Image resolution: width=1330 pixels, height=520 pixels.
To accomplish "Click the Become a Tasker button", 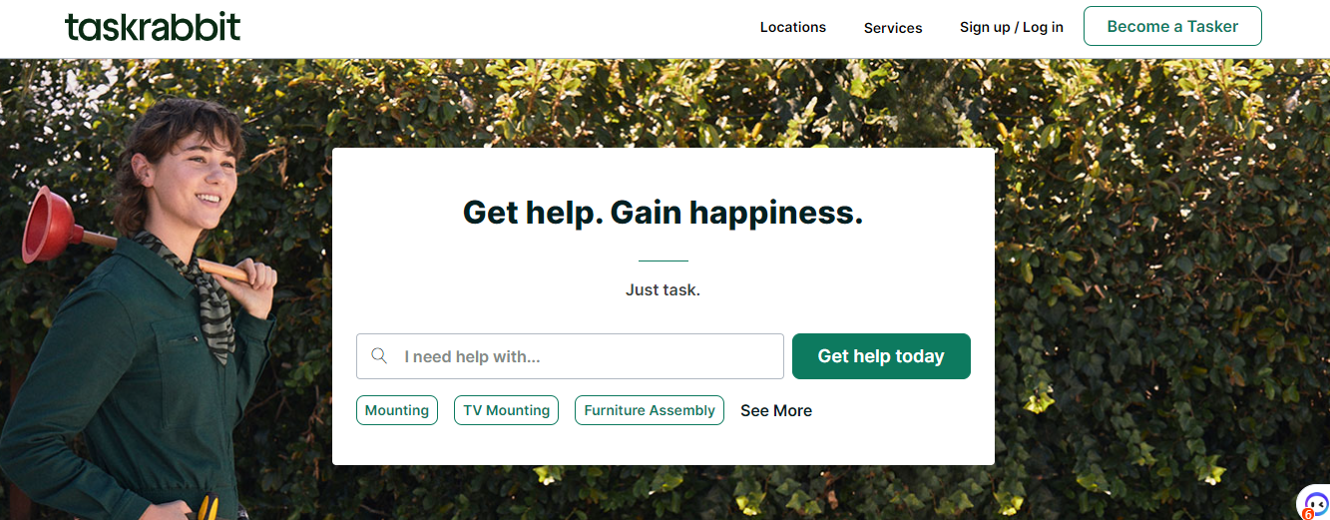I will [1172, 26].
